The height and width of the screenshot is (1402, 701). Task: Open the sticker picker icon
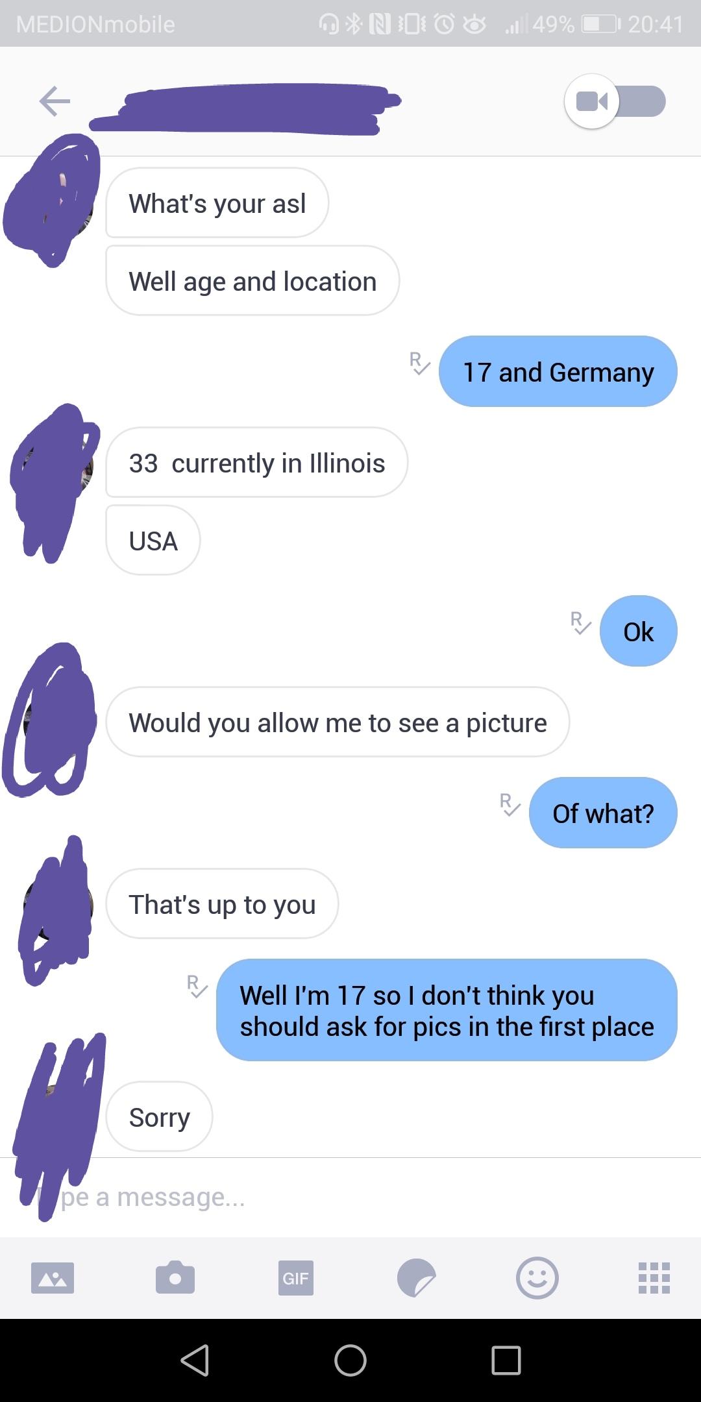(x=417, y=1278)
